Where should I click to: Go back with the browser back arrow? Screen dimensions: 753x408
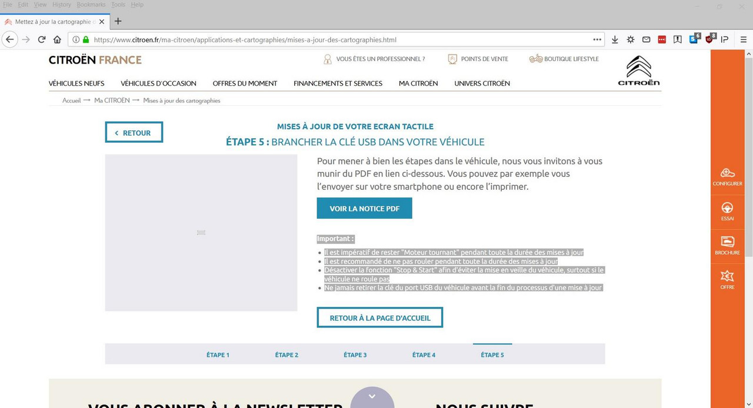pos(10,39)
